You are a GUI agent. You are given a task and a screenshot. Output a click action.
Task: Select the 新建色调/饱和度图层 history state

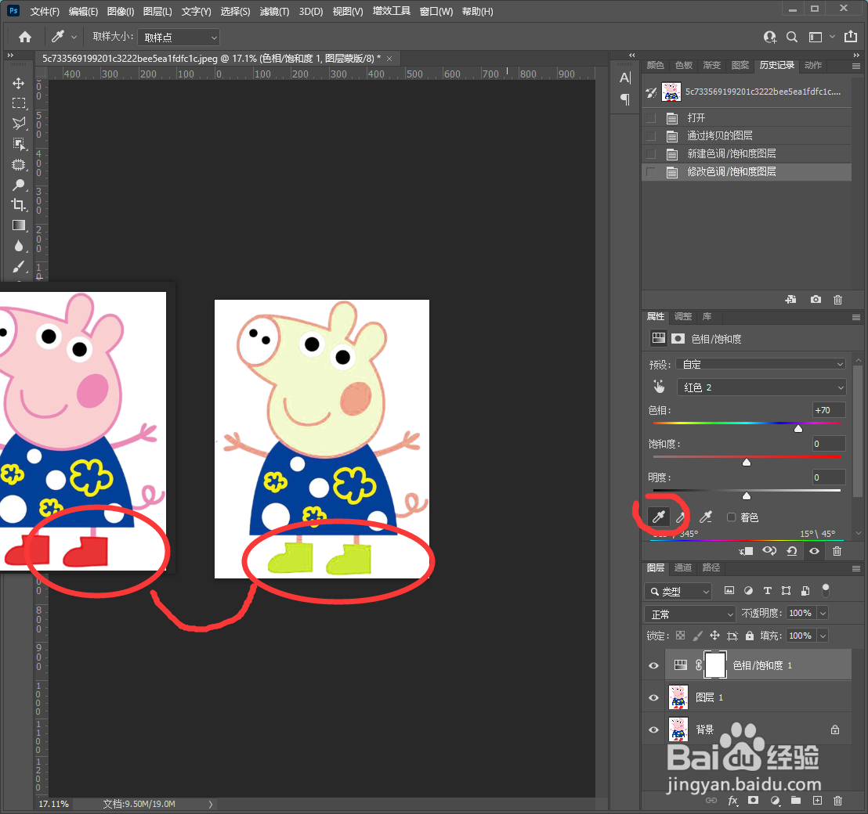(x=747, y=153)
